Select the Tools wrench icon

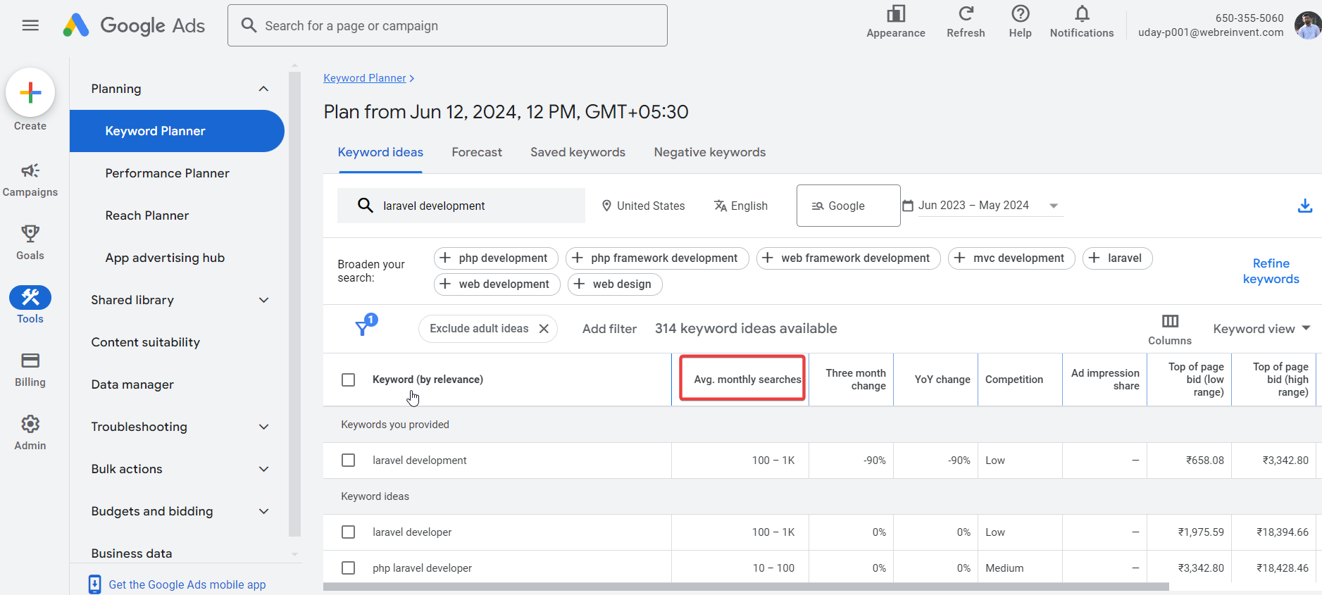tap(30, 297)
